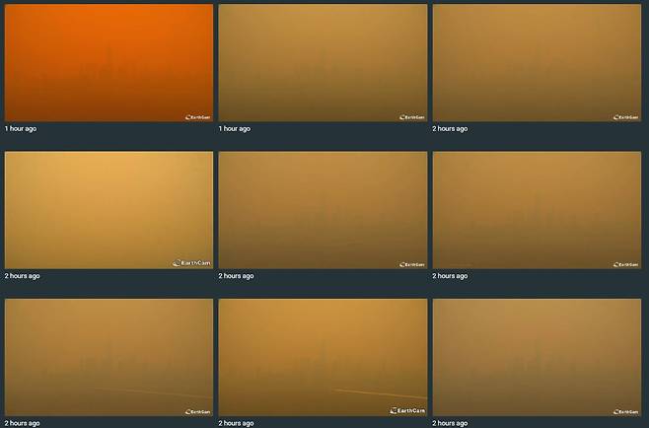The height and width of the screenshot is (428, 649).
Task: Click EarthCam logo on middle-row right image
Action: [625, 264]
